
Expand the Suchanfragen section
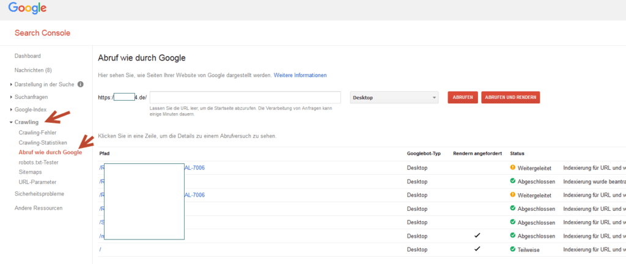(31, 97)
